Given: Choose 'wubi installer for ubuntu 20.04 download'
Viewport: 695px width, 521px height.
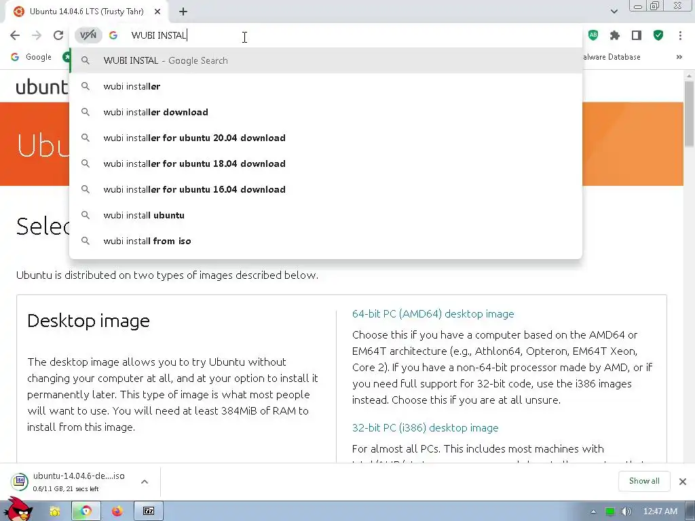Looking at the screenshot, I should point(326,138).
